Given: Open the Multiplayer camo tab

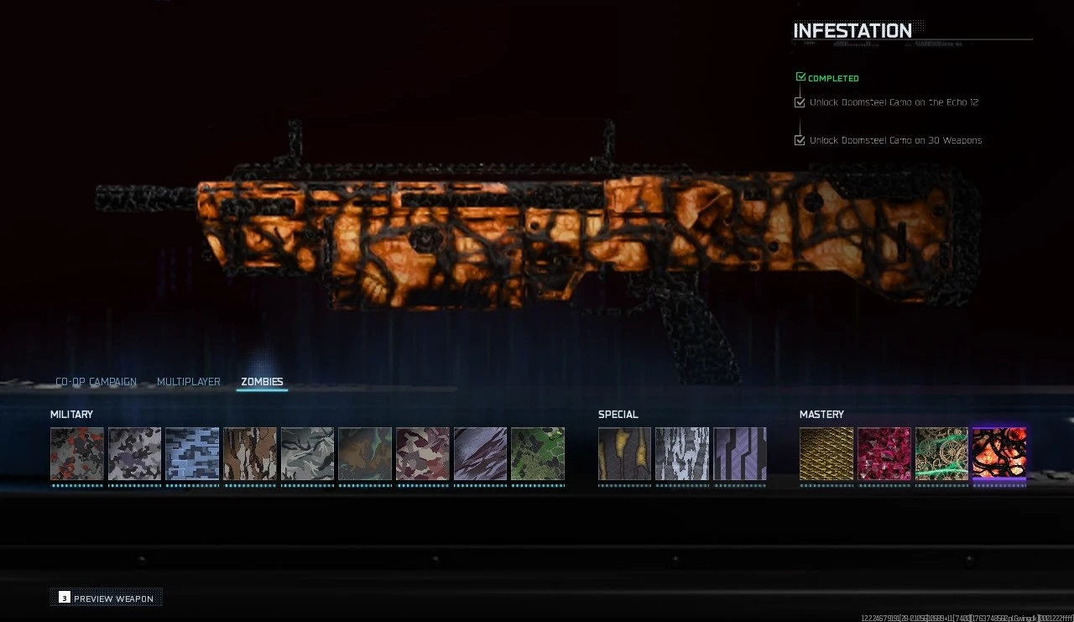Looking at the screenshot, I should tap(189, 382).
